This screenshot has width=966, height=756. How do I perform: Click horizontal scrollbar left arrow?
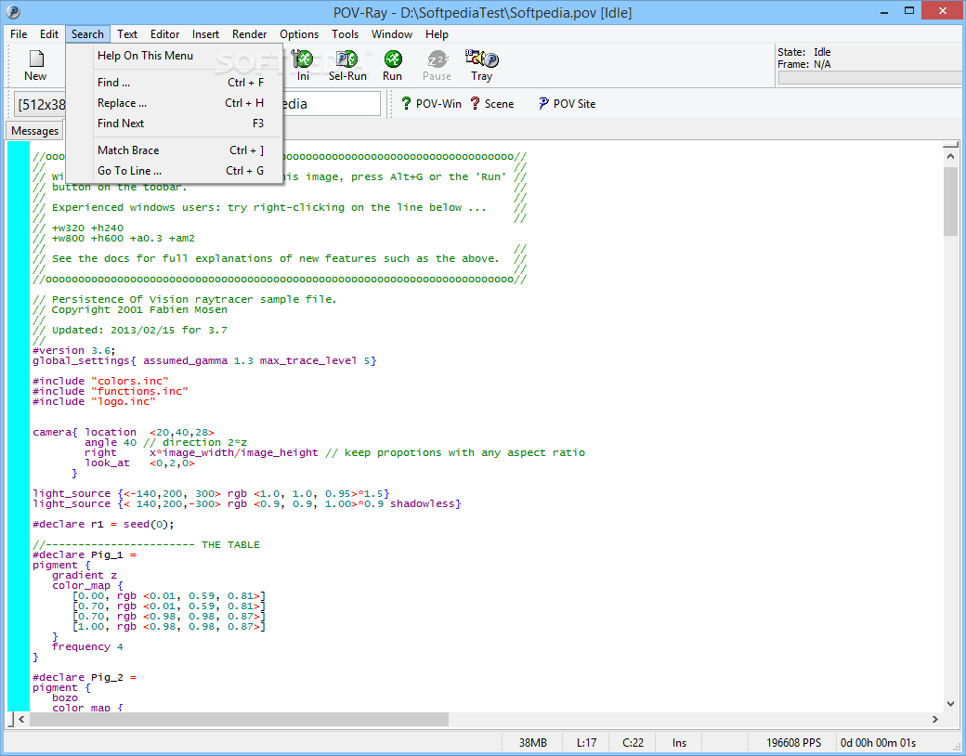tap(21, 719)
